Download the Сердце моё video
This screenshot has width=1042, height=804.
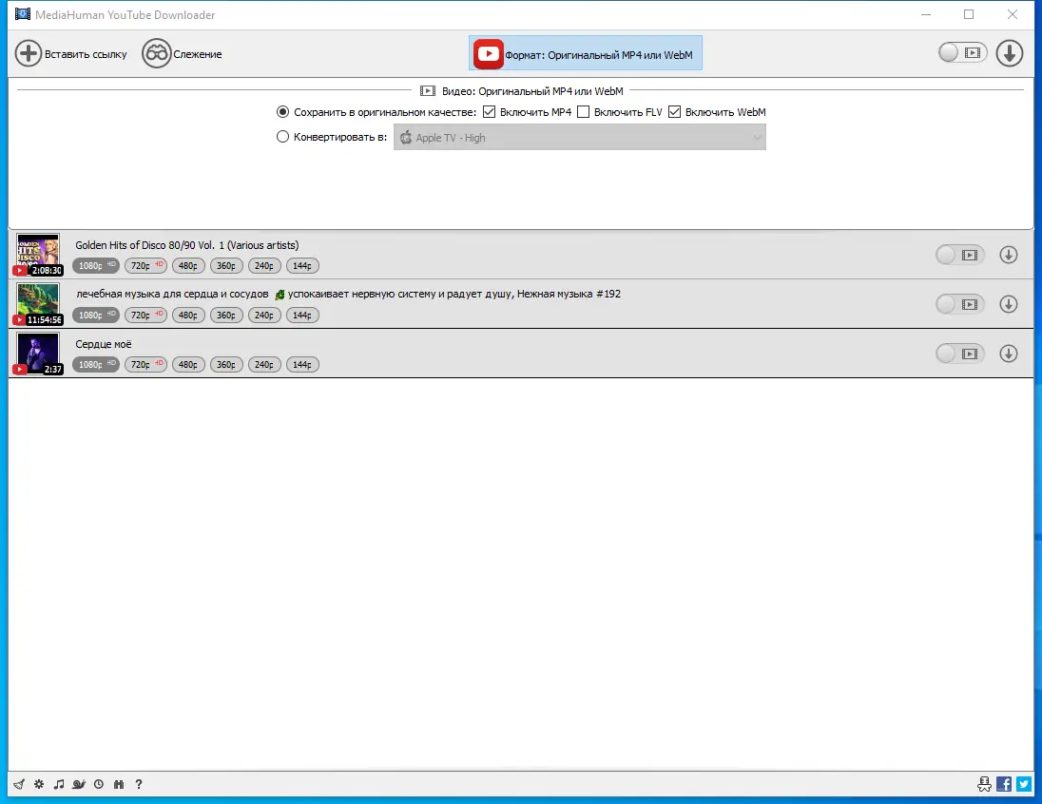click(x=1009, y=354)
